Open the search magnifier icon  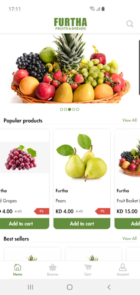coord(130,24)
